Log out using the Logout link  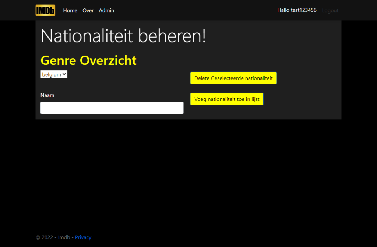(x=330, y=11)
